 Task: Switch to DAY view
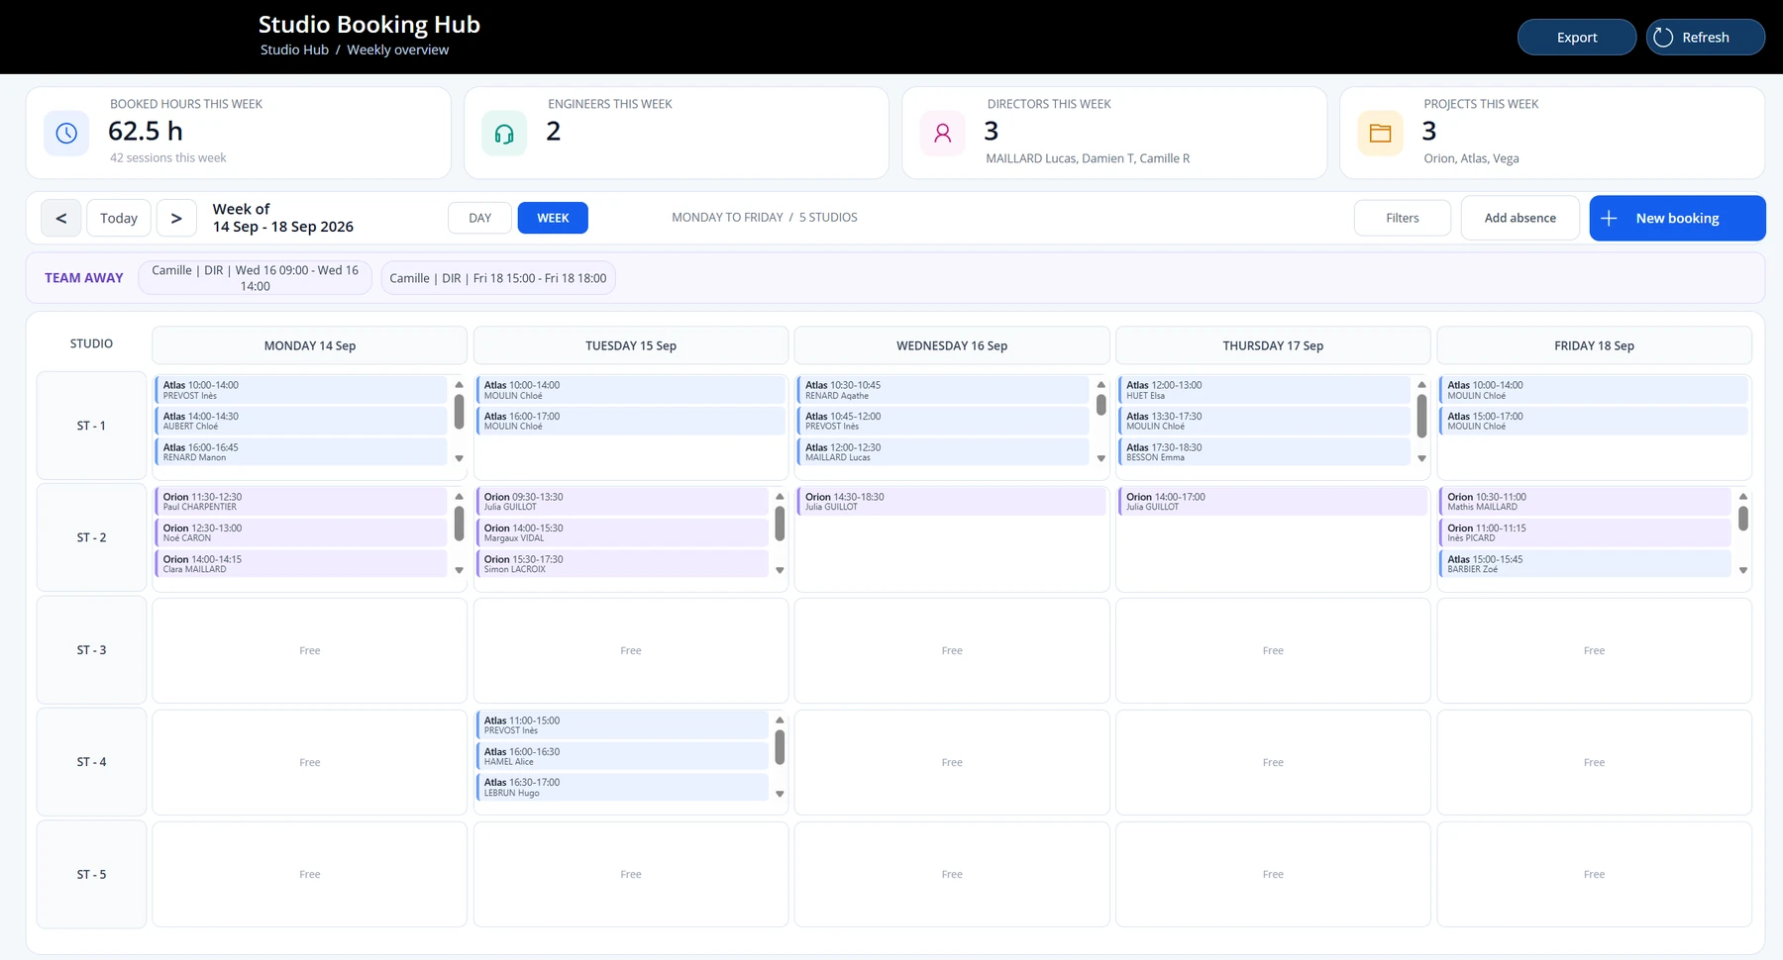tap(480, 218)
